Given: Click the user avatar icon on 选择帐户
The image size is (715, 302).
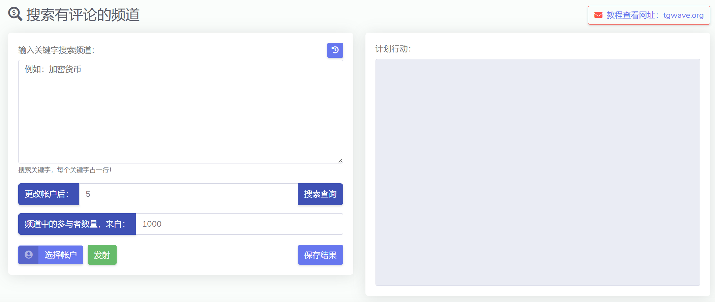Looking at the screenshot, I should click(29, 255).
